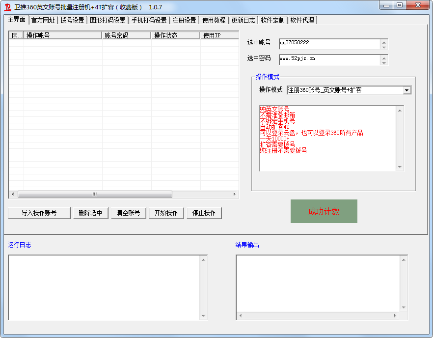Click the account list horizontal scrollbar right arrow
433x338 pixels.
tap(235, 194)
